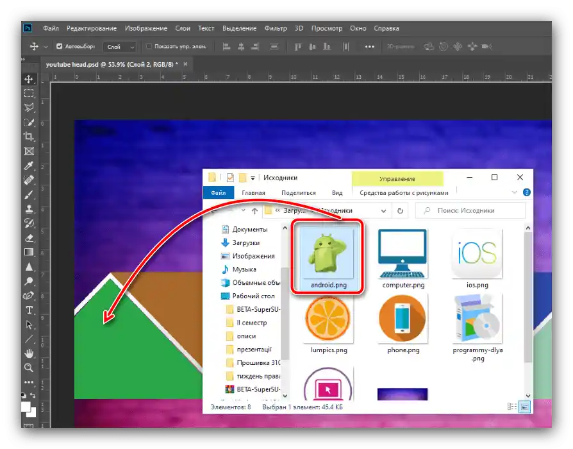
Task: Open the Справка menu
Action: click(386, 28)
